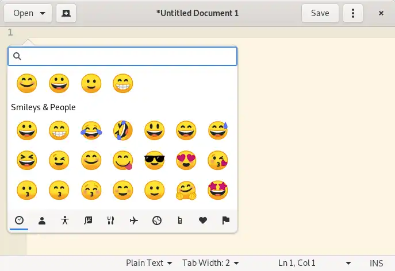
Task: Select the winking face emoji
Action: pyautogui.click(x=59, y=160)
